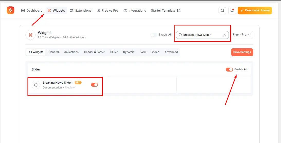
Task: Expand the Free + Pro filter dropdown
Action: point(242,35)
